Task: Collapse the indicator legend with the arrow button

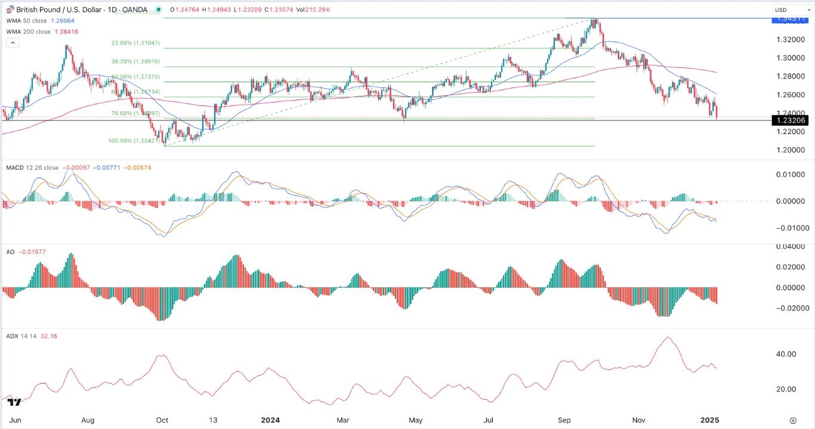Action: [11, 42]
